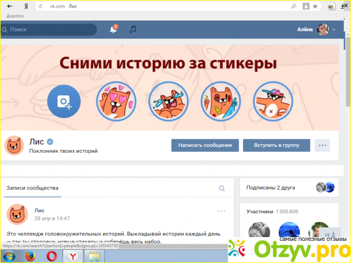Switch to Yandex Browser in taskbar
This screenshot has width=351, height=263.
coord(73,257)
